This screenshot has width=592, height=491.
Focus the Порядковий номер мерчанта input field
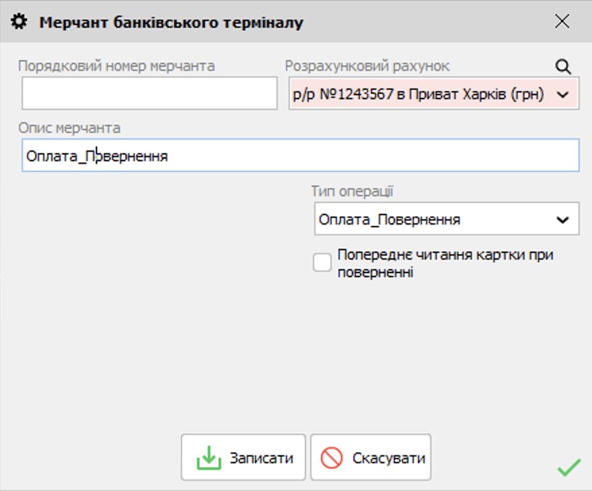(149, 93)
